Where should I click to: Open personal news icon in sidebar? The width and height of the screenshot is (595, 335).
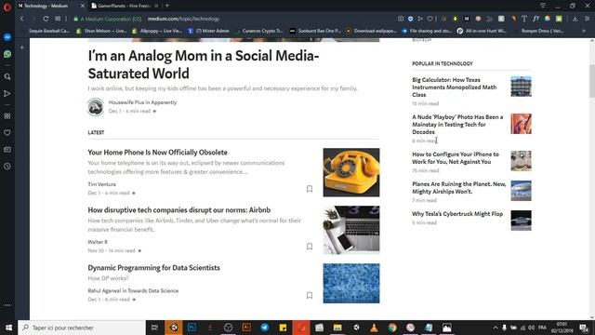click(7, 149)
